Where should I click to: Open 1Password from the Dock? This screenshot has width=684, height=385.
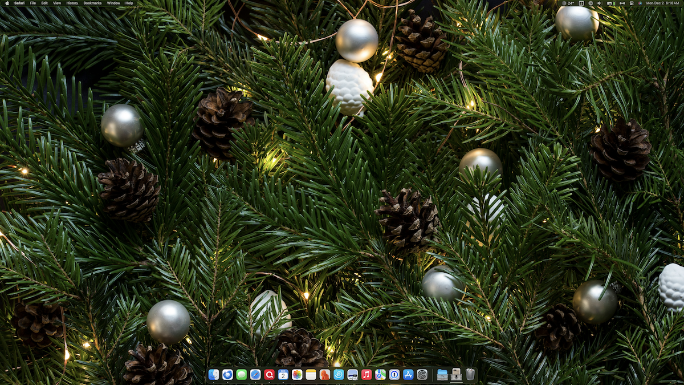pyautogui.click(x=394, y=375)
